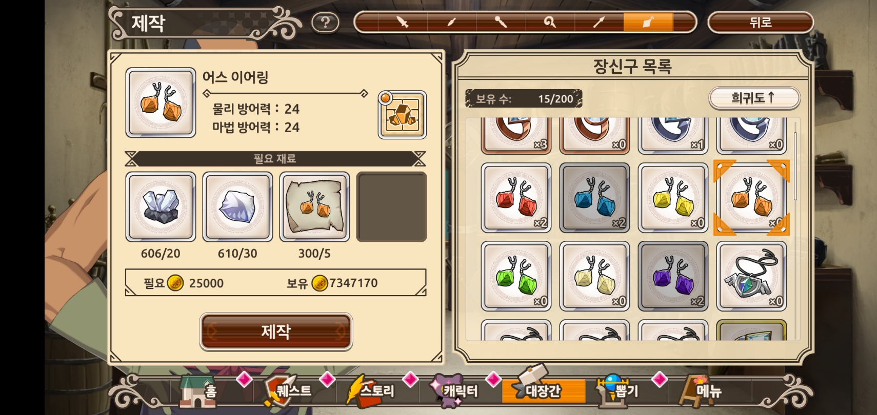Open the orange ore source icon
Image resolution: width=877 pixels, height=415 pixels.
point(403,115)
